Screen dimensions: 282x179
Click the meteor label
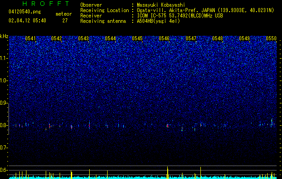click(64, 14)
